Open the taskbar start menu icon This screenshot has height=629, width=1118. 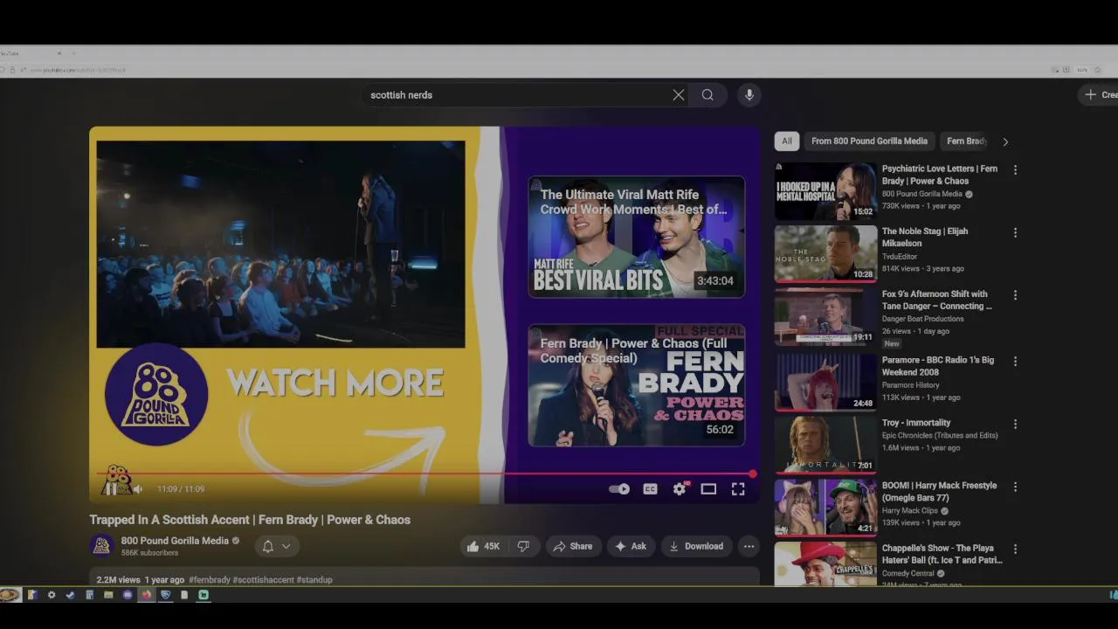pos(10,595)
